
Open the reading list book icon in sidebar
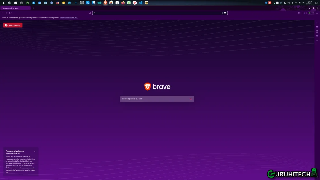[x=317, y=36]
